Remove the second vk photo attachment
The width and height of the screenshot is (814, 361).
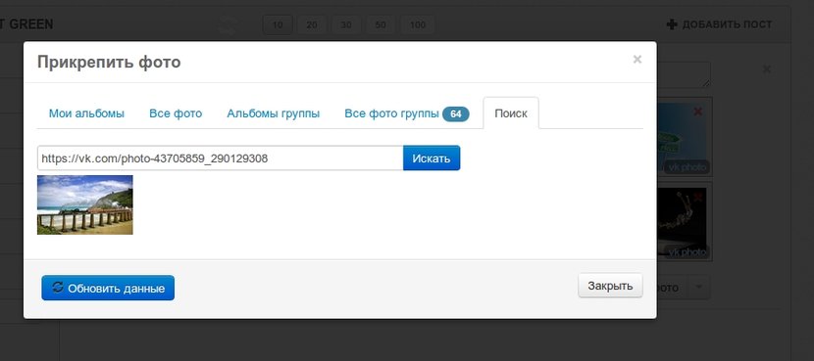698,197
